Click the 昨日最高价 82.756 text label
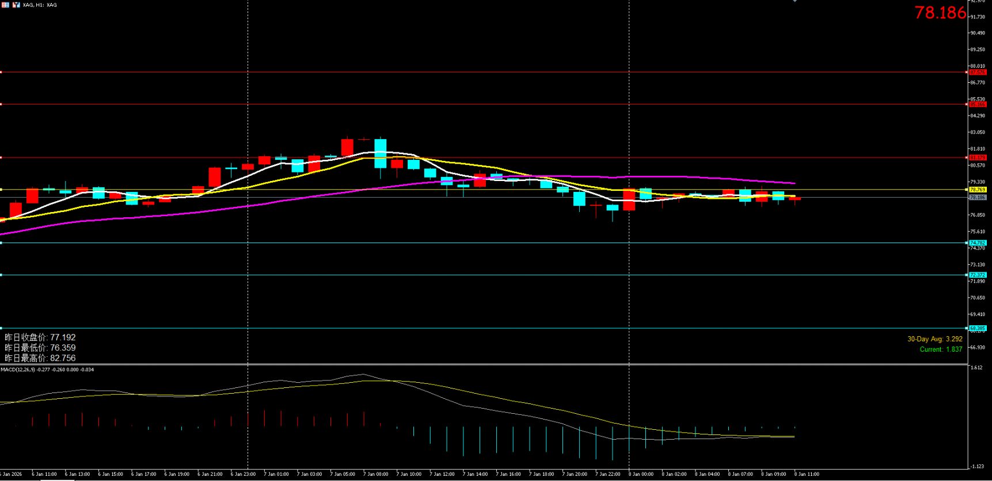The height and width of the screenshot is (481, 992). pyautogui.click(x=40, y=358)
